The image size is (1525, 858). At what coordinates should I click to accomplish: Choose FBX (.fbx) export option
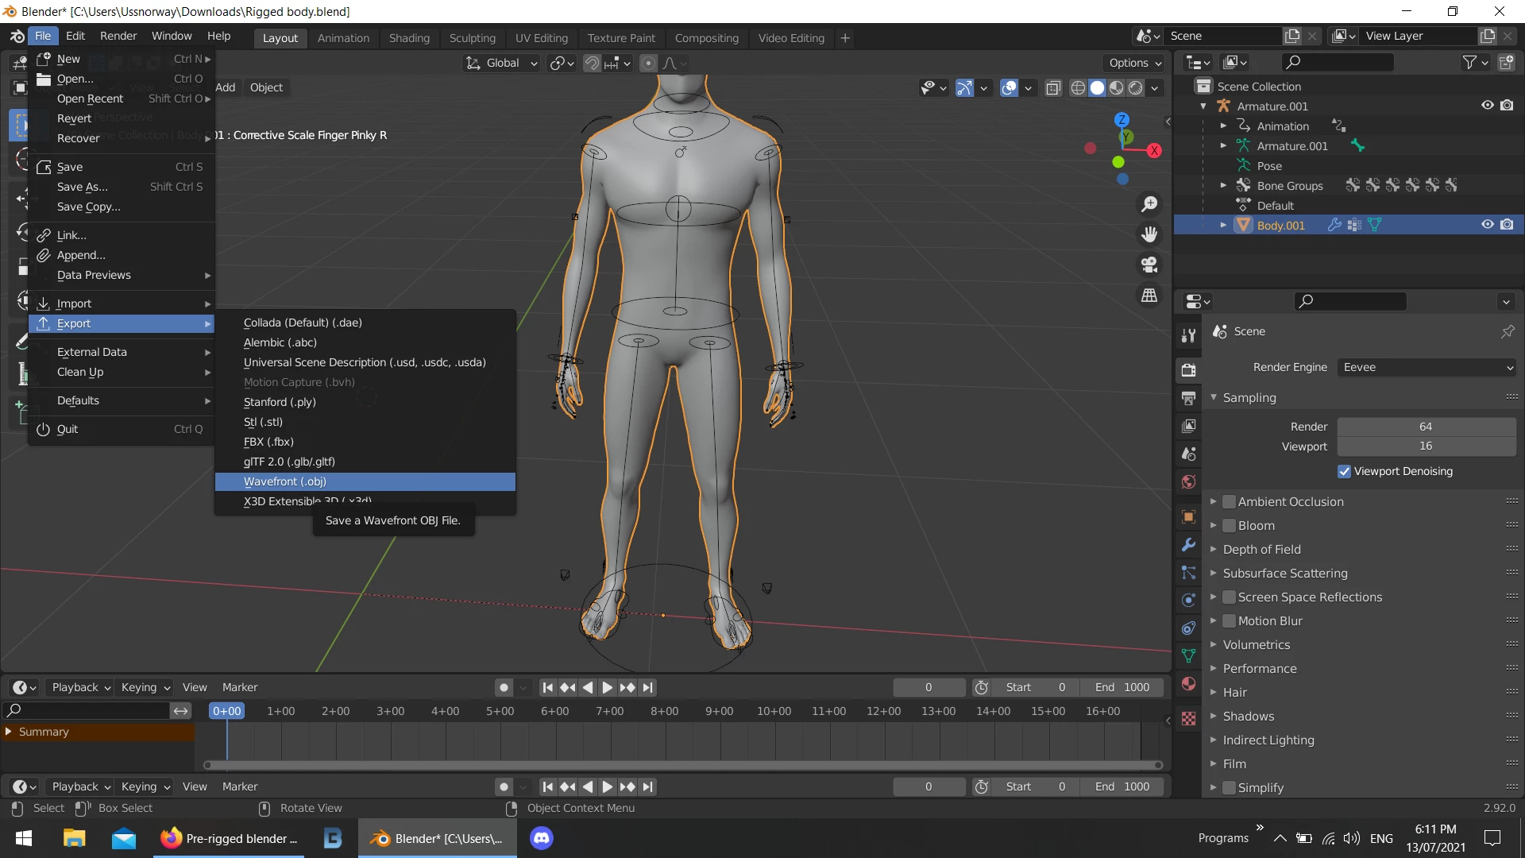click(x=268, y=442)
